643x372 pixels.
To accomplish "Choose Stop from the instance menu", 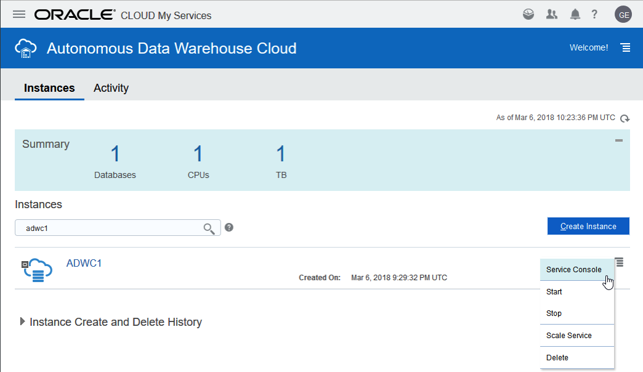I will coord(577,313).
